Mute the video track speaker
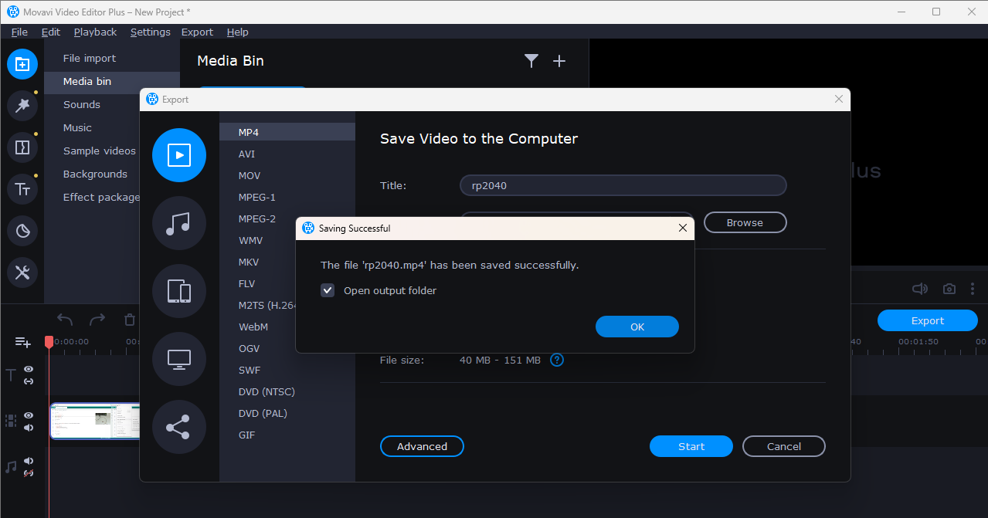Viewport: 988px width, 518px height. click(x=29, y=428)
